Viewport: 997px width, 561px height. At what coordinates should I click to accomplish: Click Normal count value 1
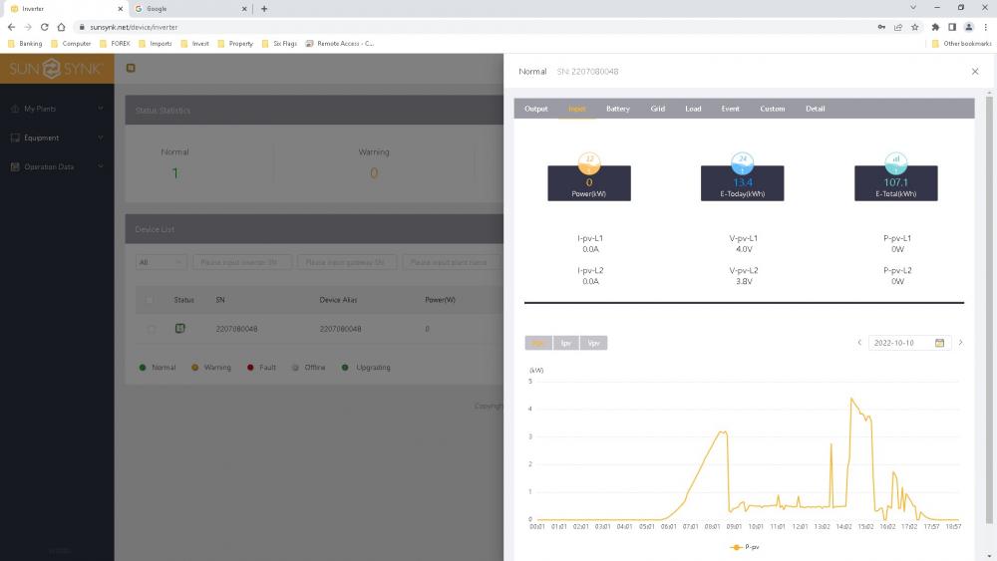click(x=174, y=172)
